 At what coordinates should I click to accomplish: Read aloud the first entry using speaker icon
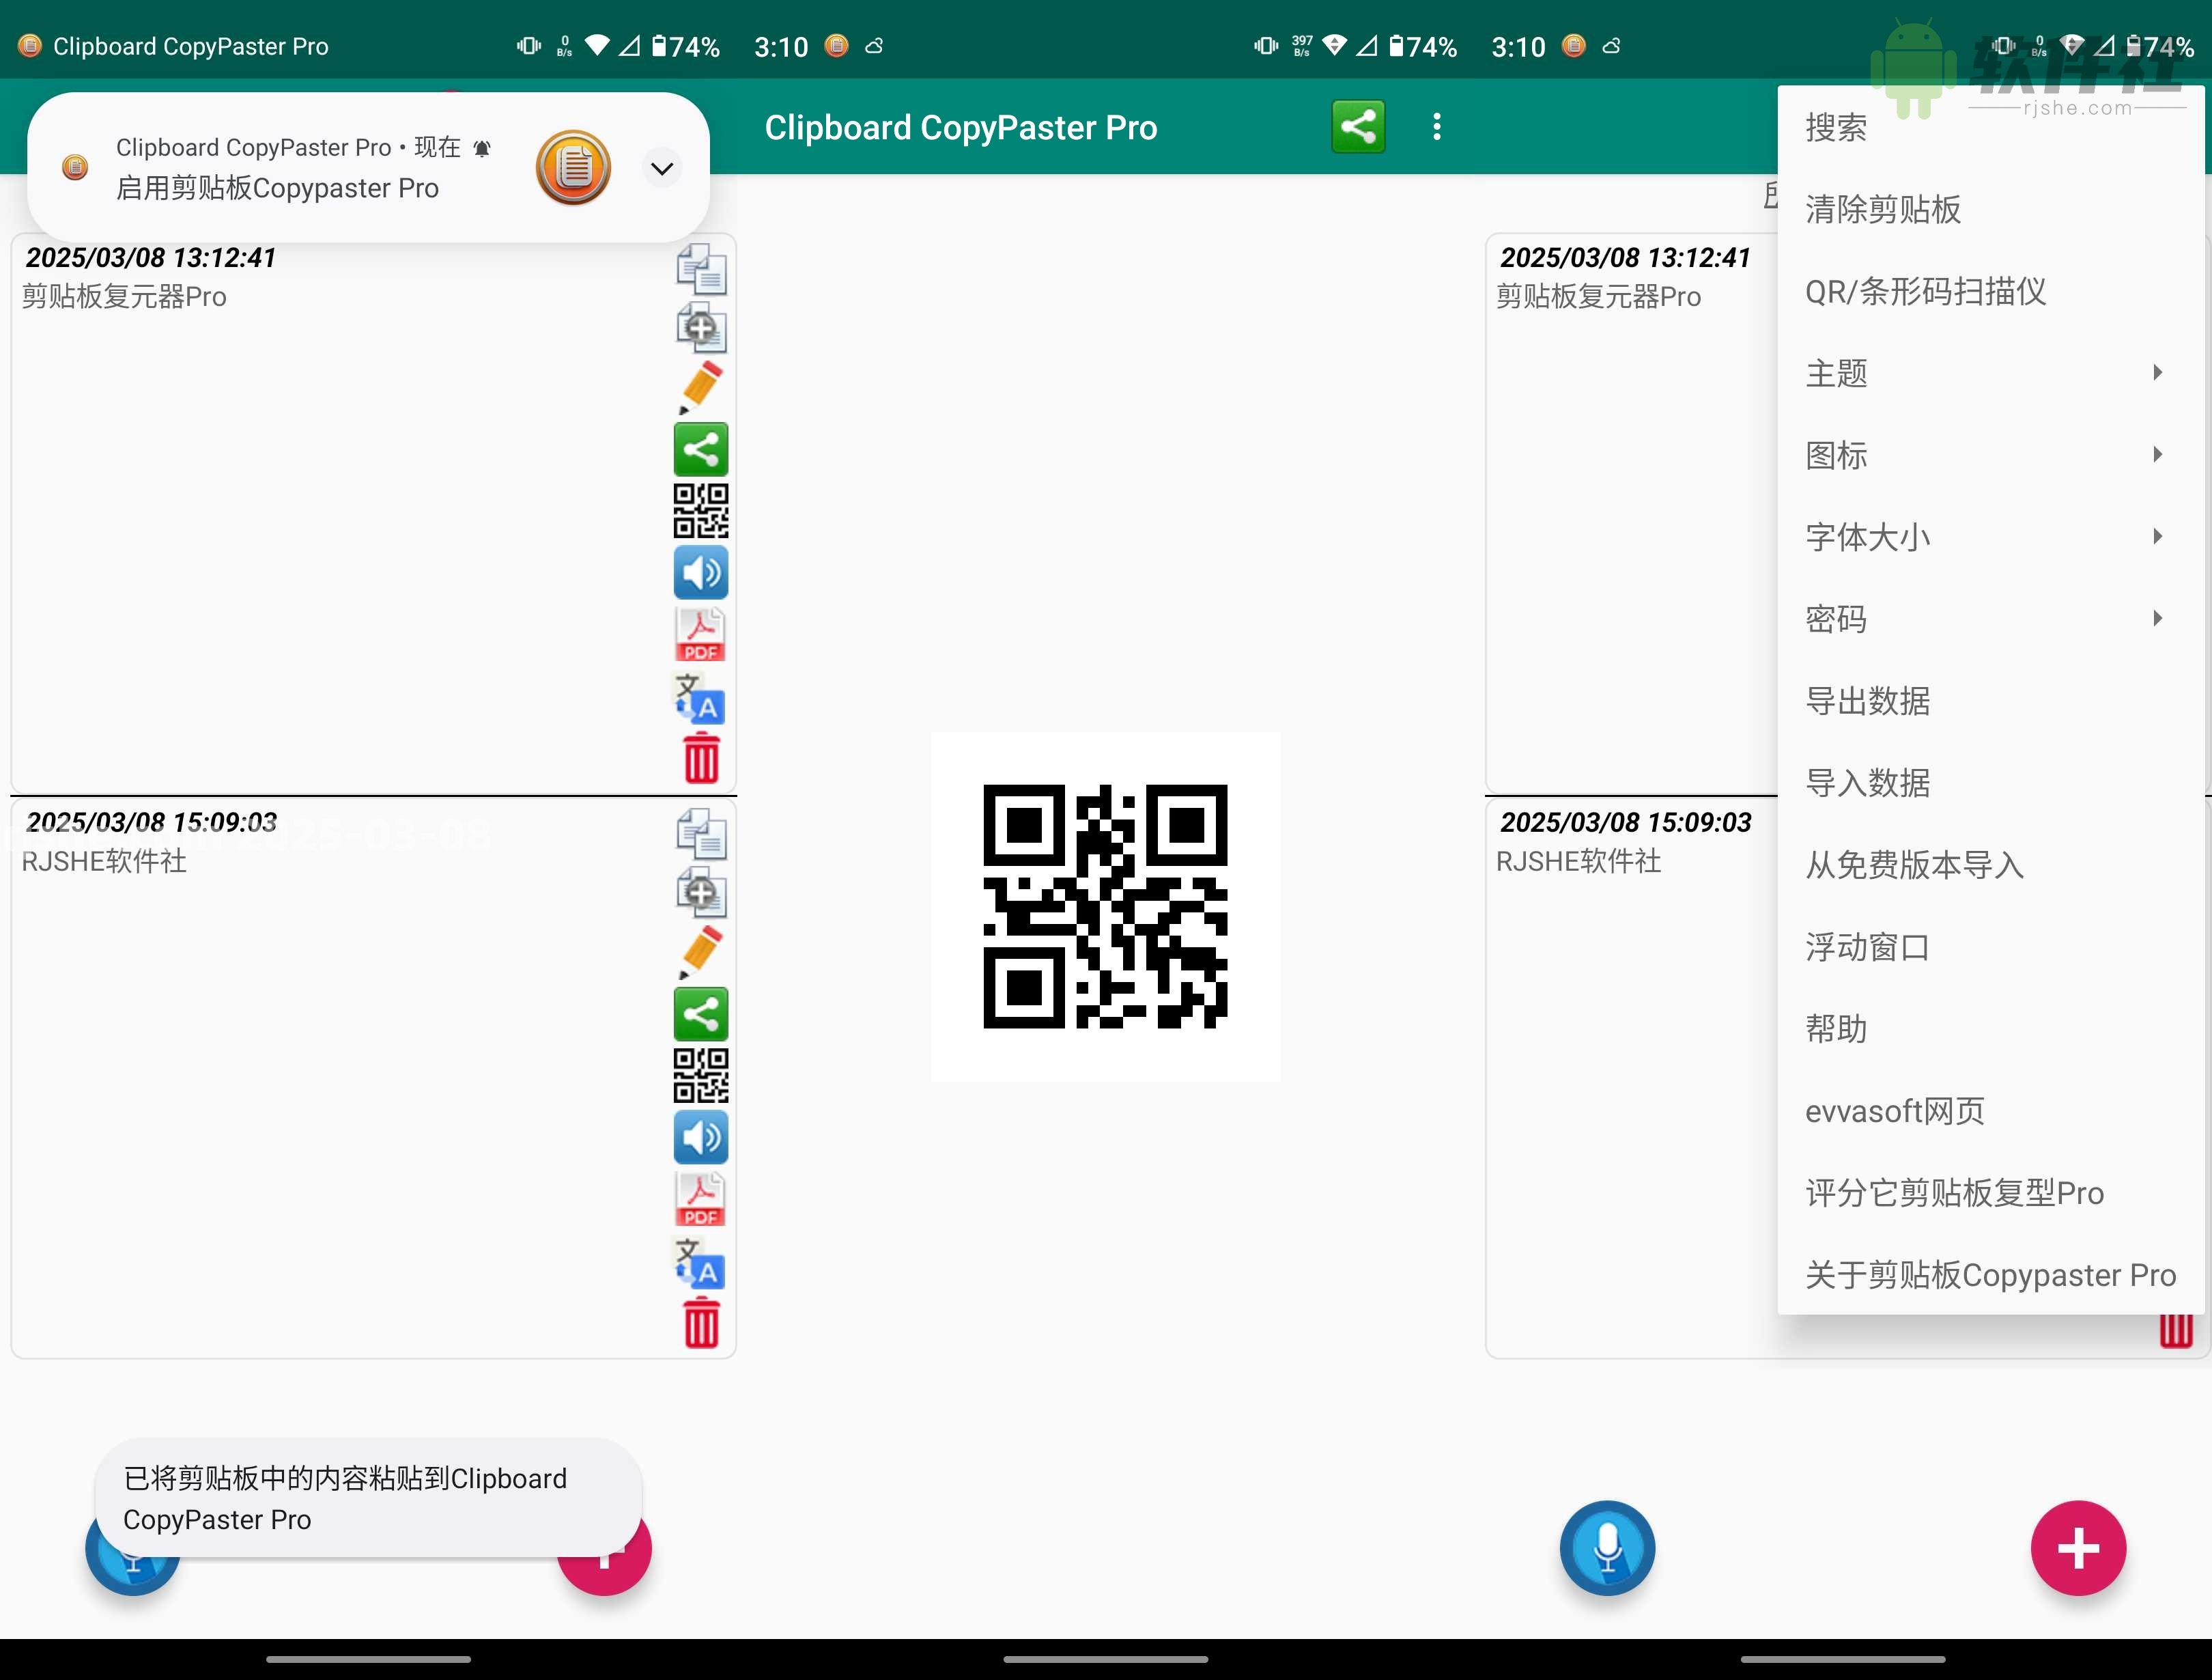[x=700, y=572]
